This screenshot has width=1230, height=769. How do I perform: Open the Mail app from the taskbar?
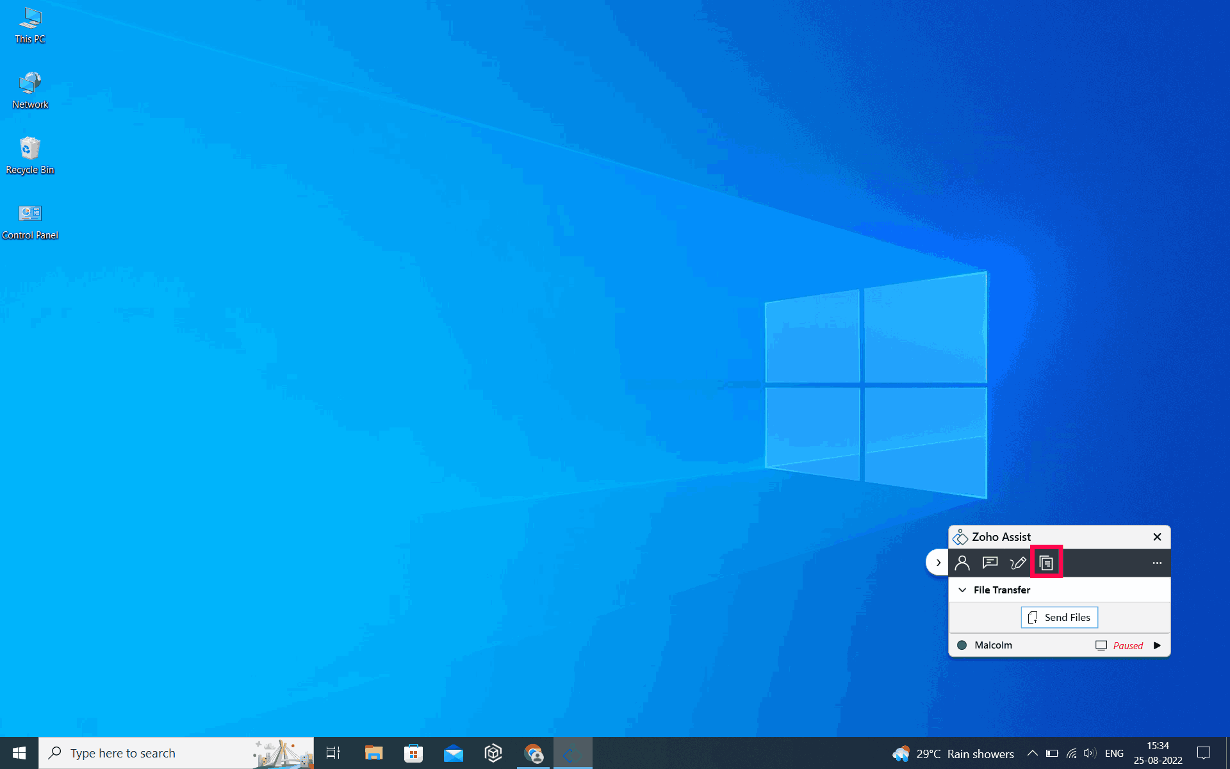pyautogui.click(x=454, y=753)
